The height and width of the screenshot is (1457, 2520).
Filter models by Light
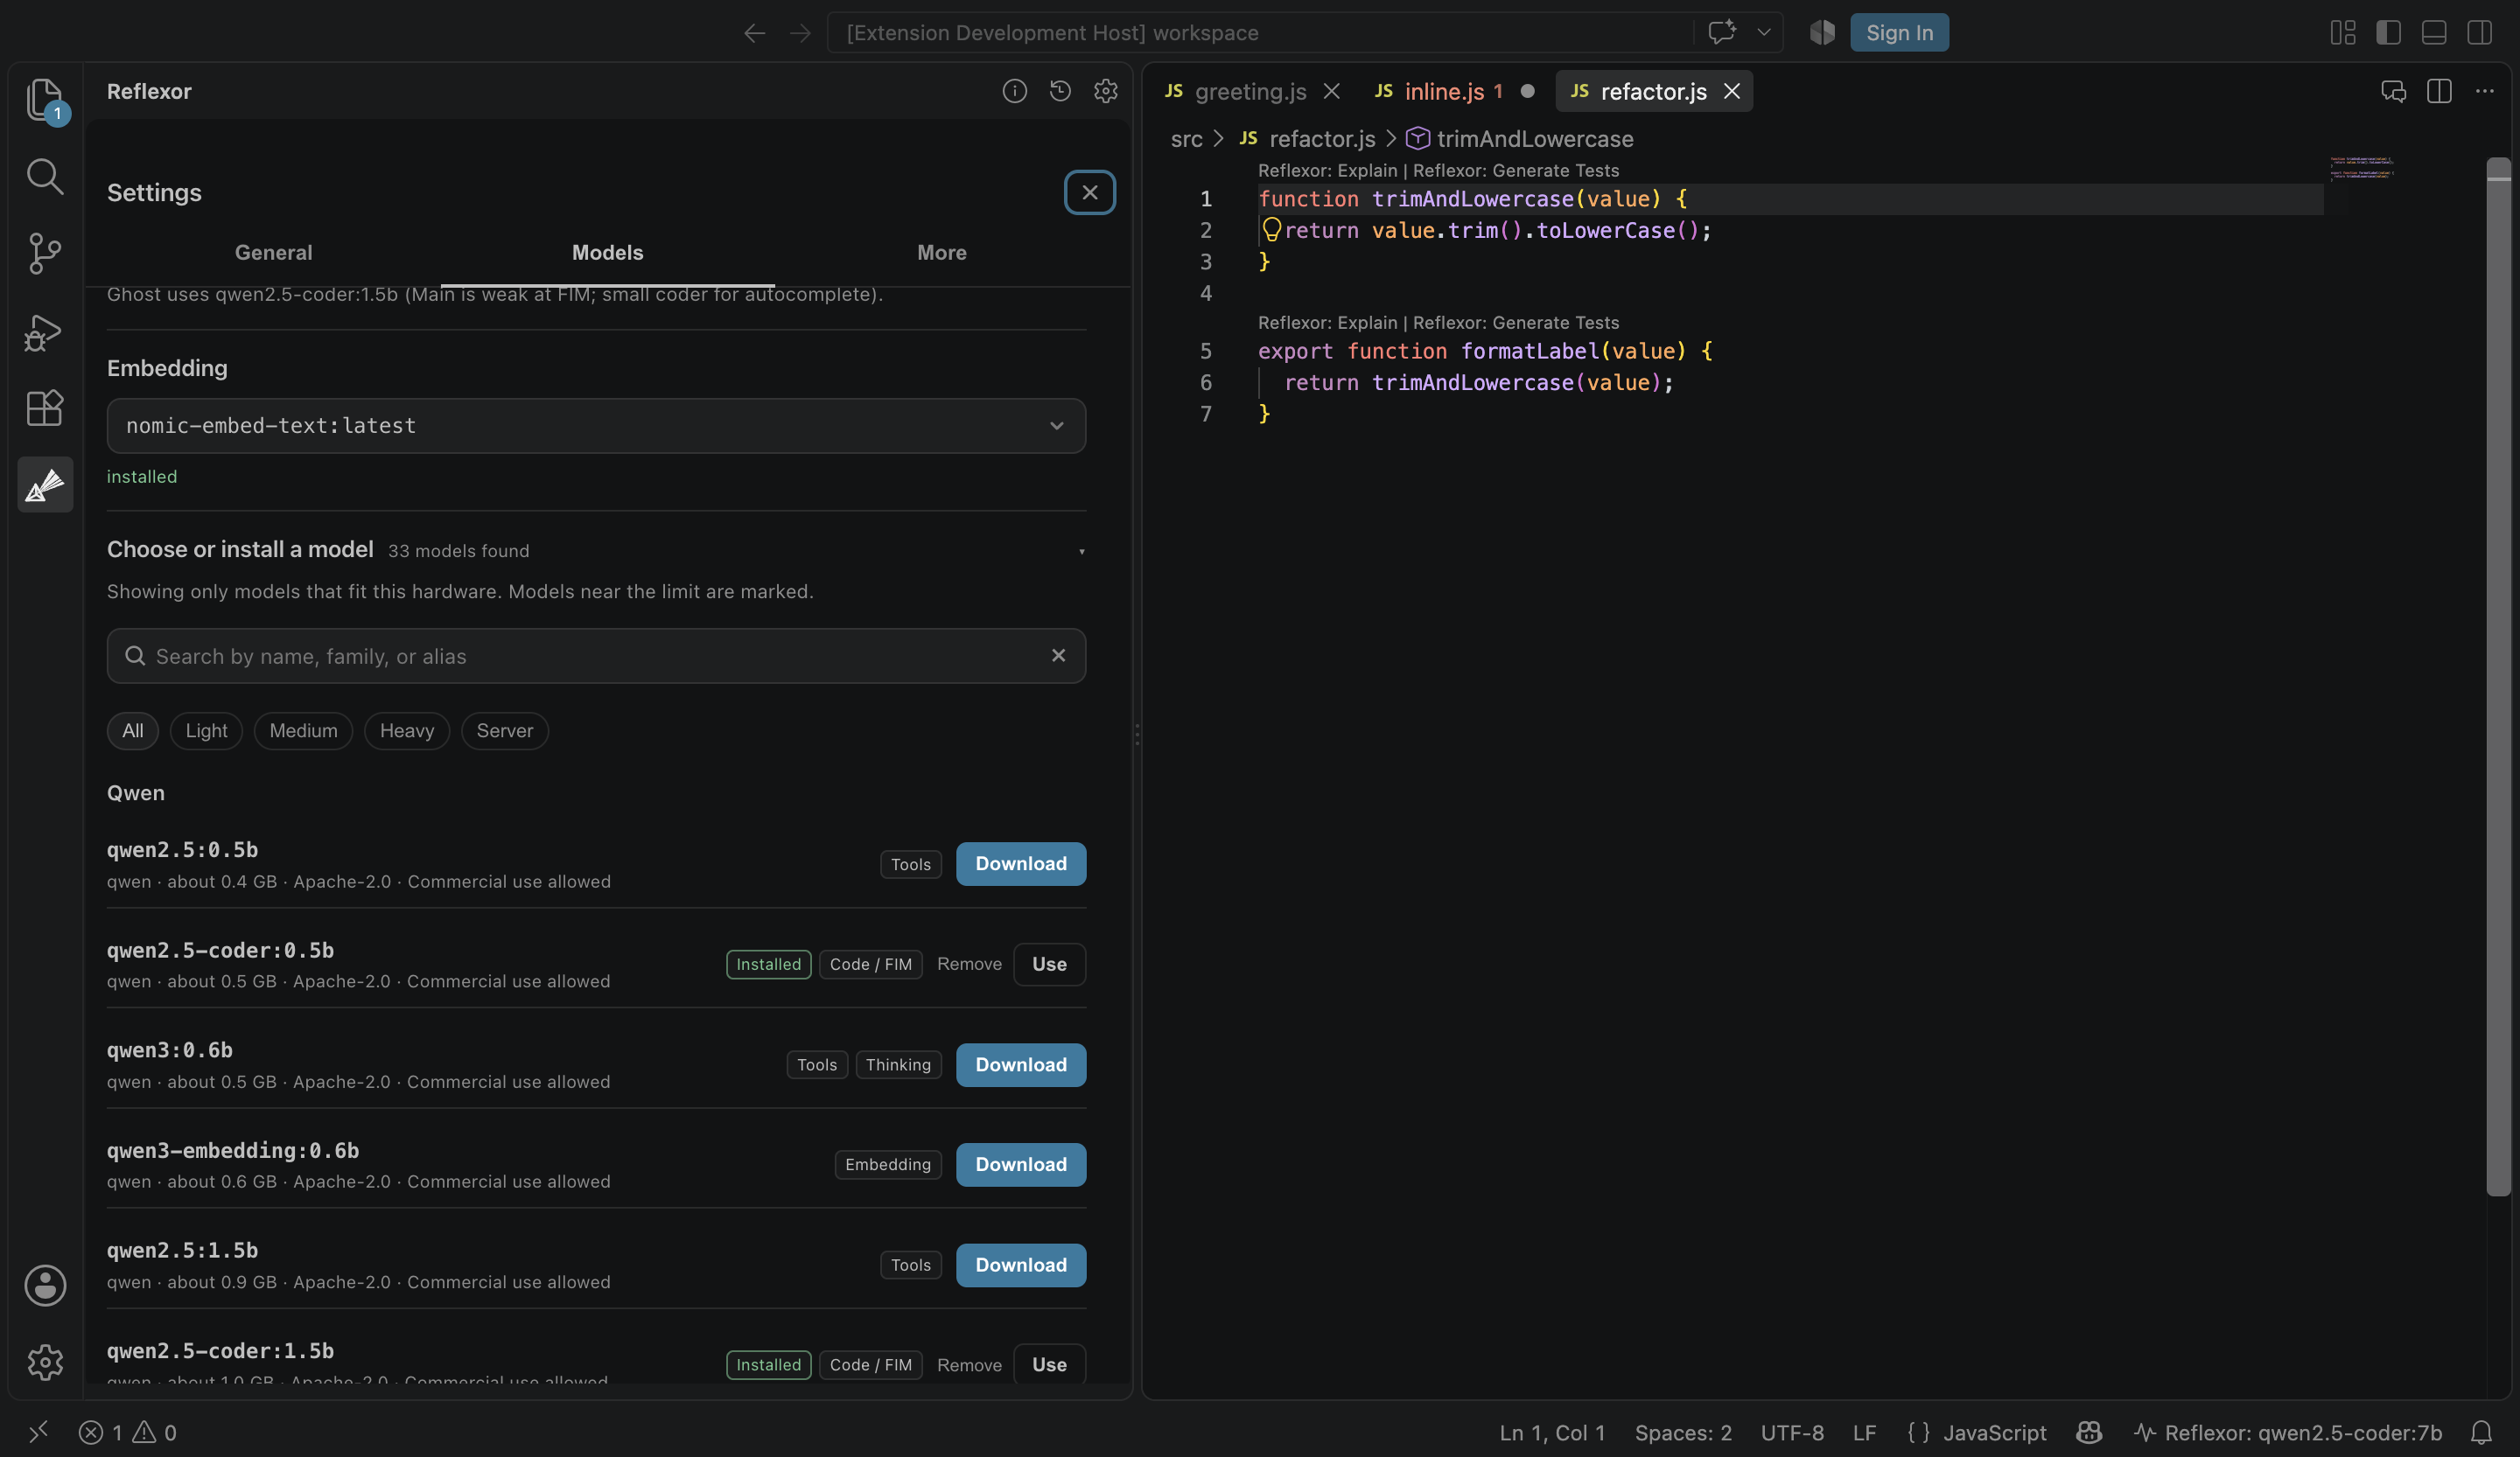click(206, 730)
